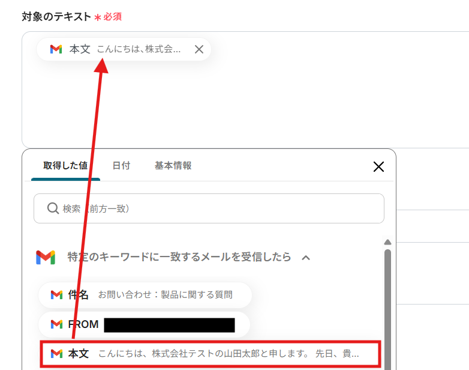Click the large Gmail icon by the section title
This screenshot has width=469, height=370.
pos(46,257)
